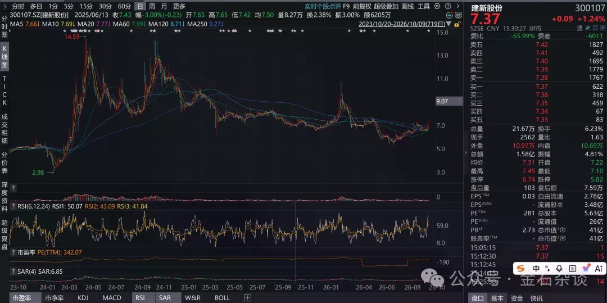Open the help question mark icon
The image size is (607, 303).
[448, 6]
